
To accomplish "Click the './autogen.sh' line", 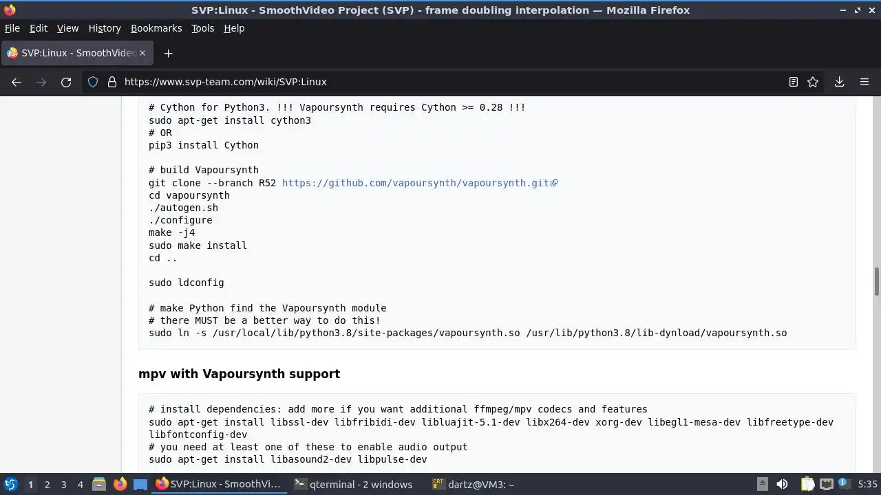I will (183, 208).
